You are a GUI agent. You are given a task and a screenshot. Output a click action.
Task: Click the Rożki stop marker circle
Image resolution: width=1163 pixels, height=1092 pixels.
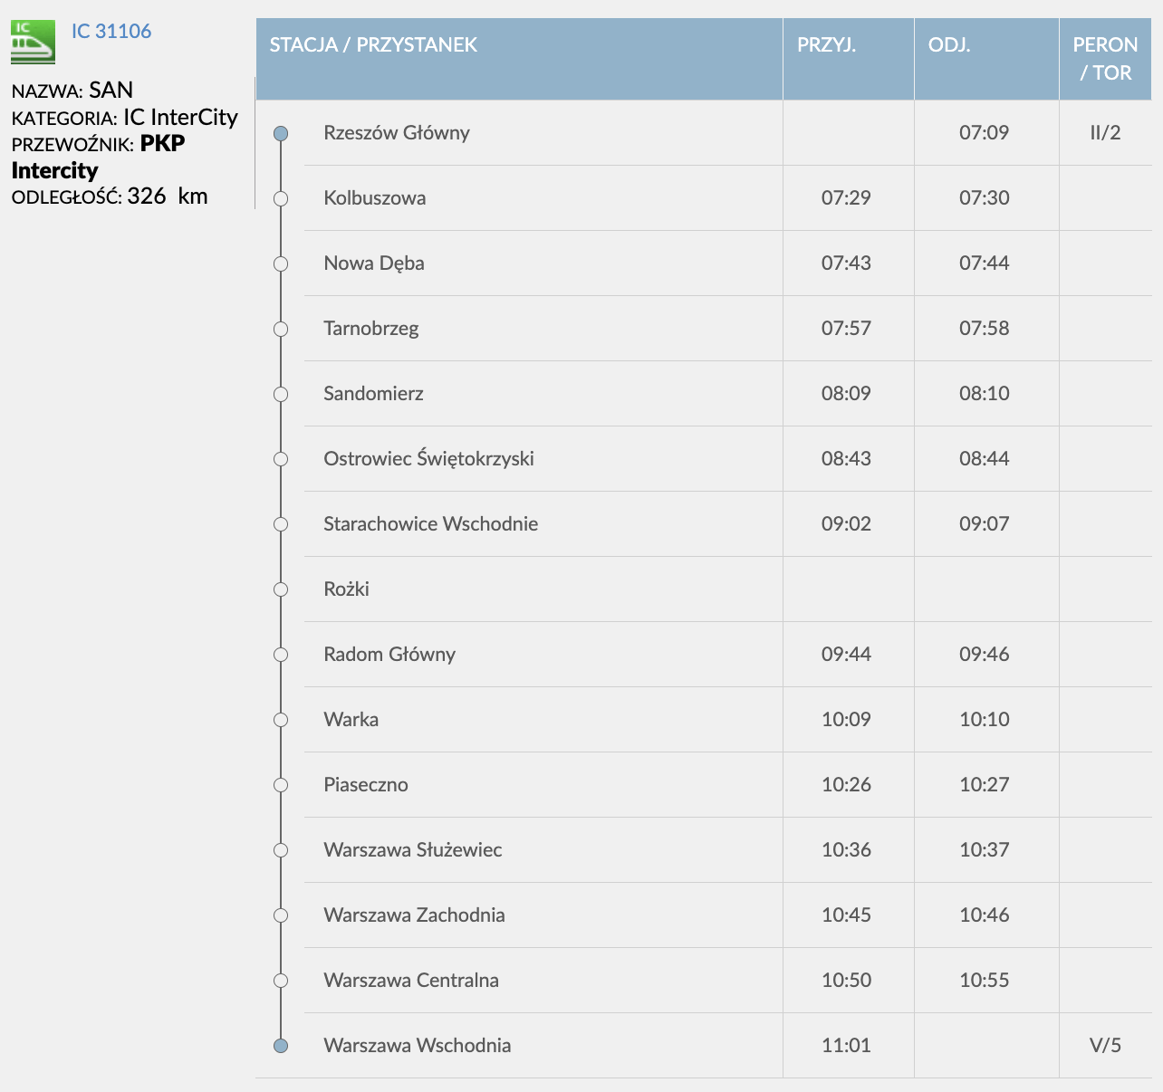click(x=281, y=589)
